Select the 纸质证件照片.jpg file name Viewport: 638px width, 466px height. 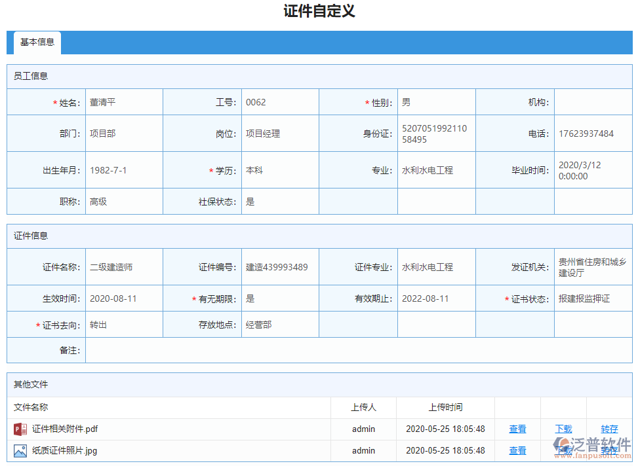click(x=64, y=450)
